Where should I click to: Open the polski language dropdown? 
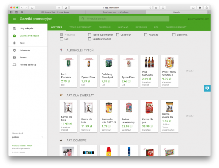click(28, 137)
